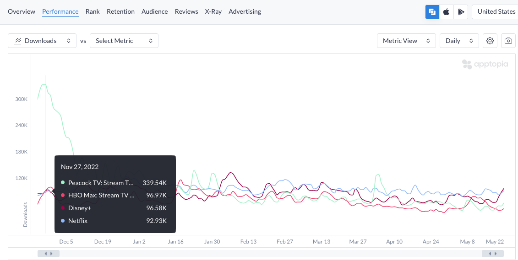Take chart screenshot with camera icon
The image size is (518, 260).
coord(508,41)
